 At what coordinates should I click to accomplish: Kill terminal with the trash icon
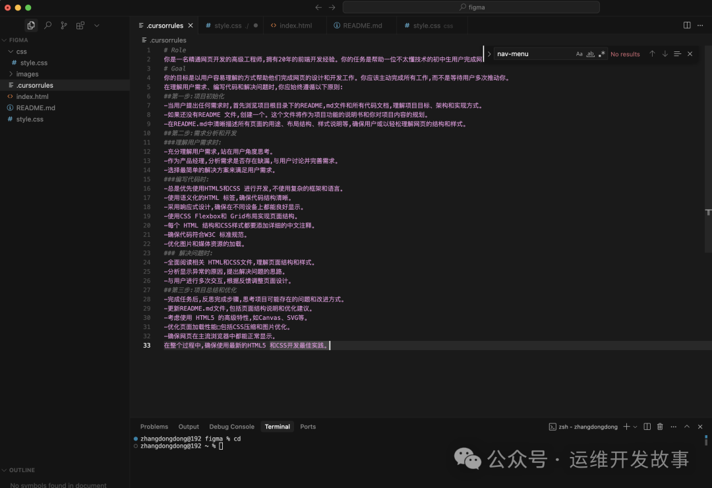click(x=660, y=427)
